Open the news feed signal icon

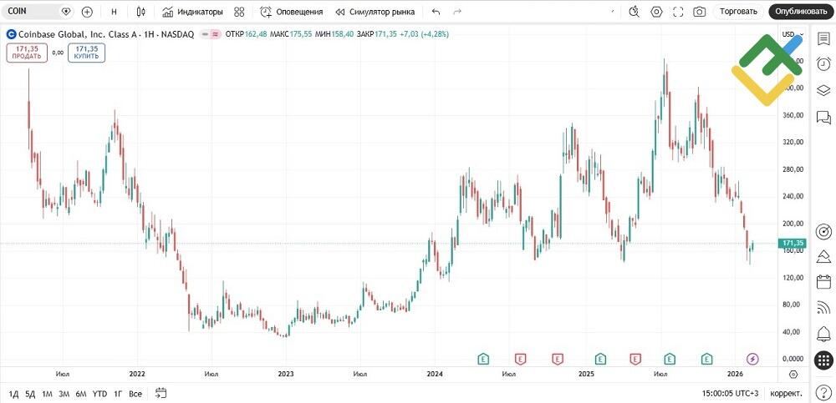point(823,307)
